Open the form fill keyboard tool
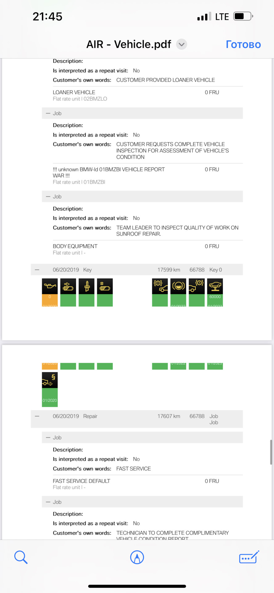274x593 pixels. [249, 557]
